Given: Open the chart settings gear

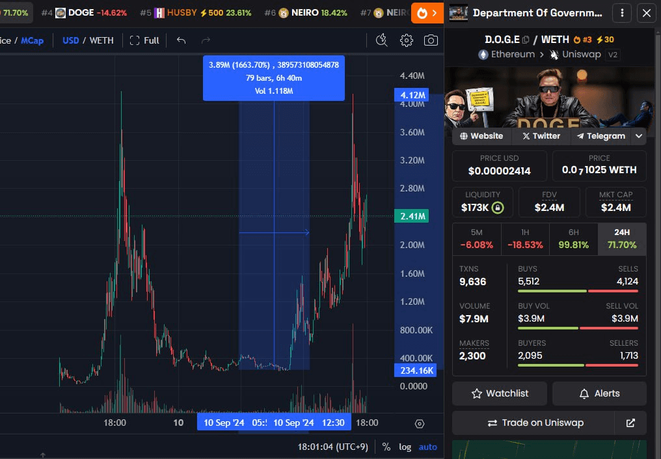Looking at the screenshot, I should [x=407, y=40].
